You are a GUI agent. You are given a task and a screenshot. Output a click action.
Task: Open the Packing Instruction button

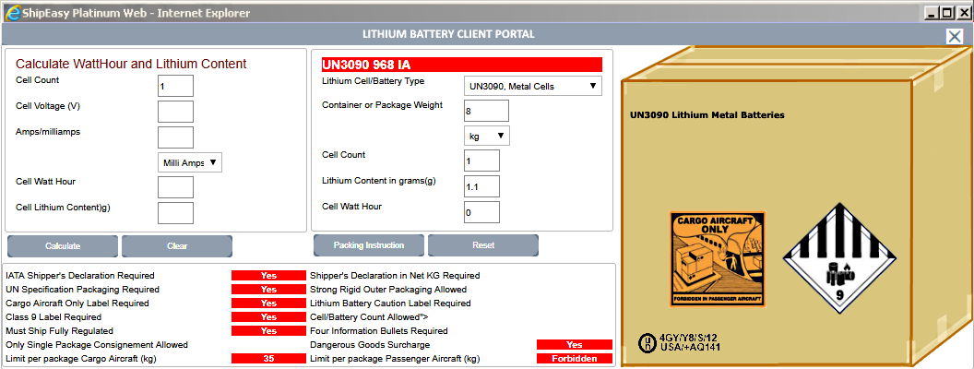369,245
